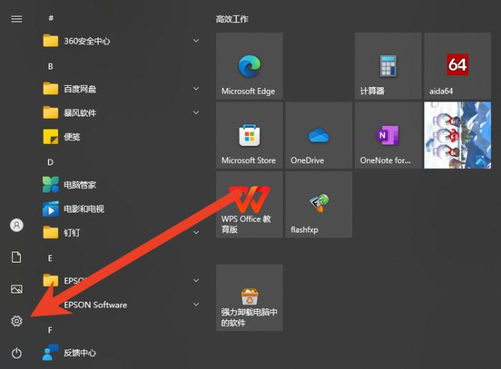Expand the EPSON Software chevron
This screenshot has width=501, height=369.
pyautogui.click(x=196, y=305)
